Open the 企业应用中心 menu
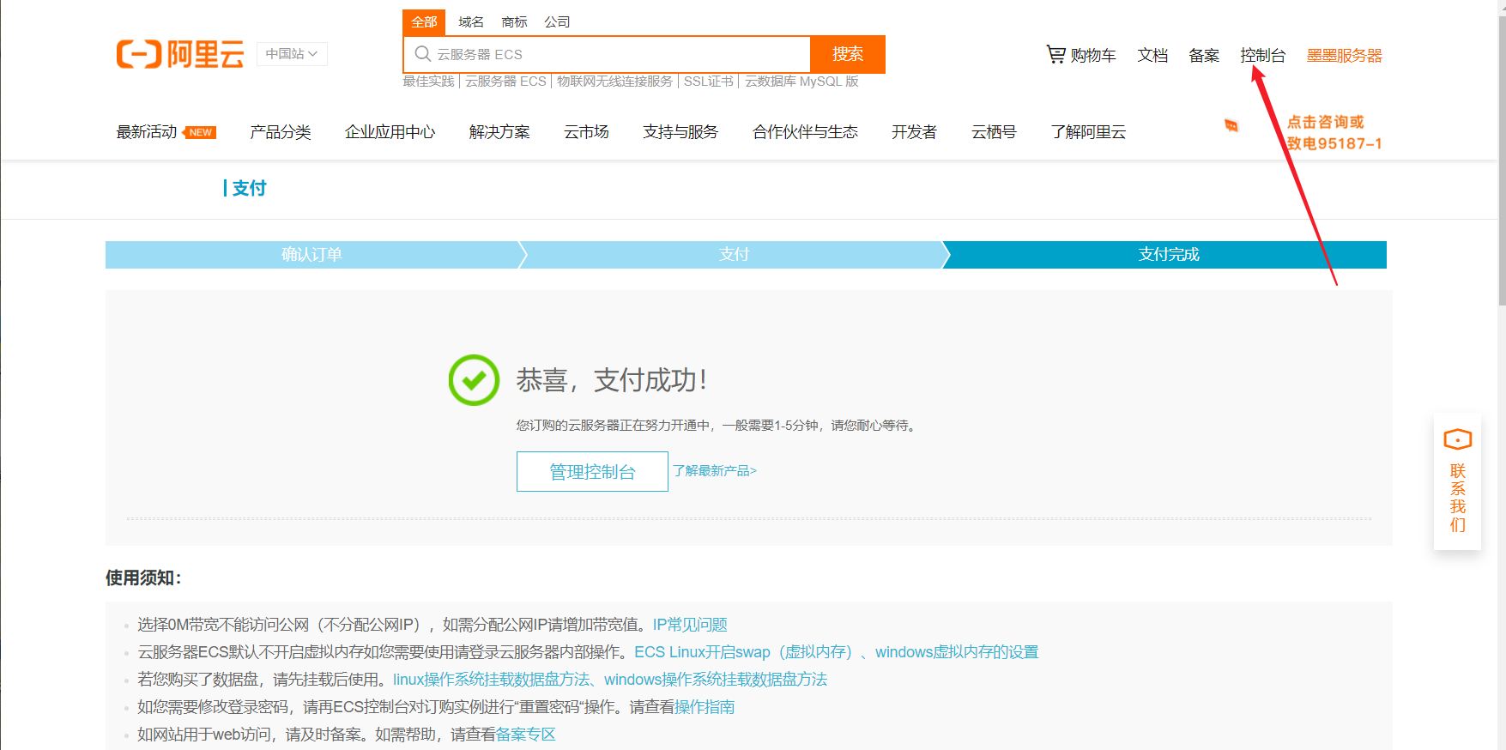The image size is (1506, 750). pyautogui.click(x=390, y=132)
